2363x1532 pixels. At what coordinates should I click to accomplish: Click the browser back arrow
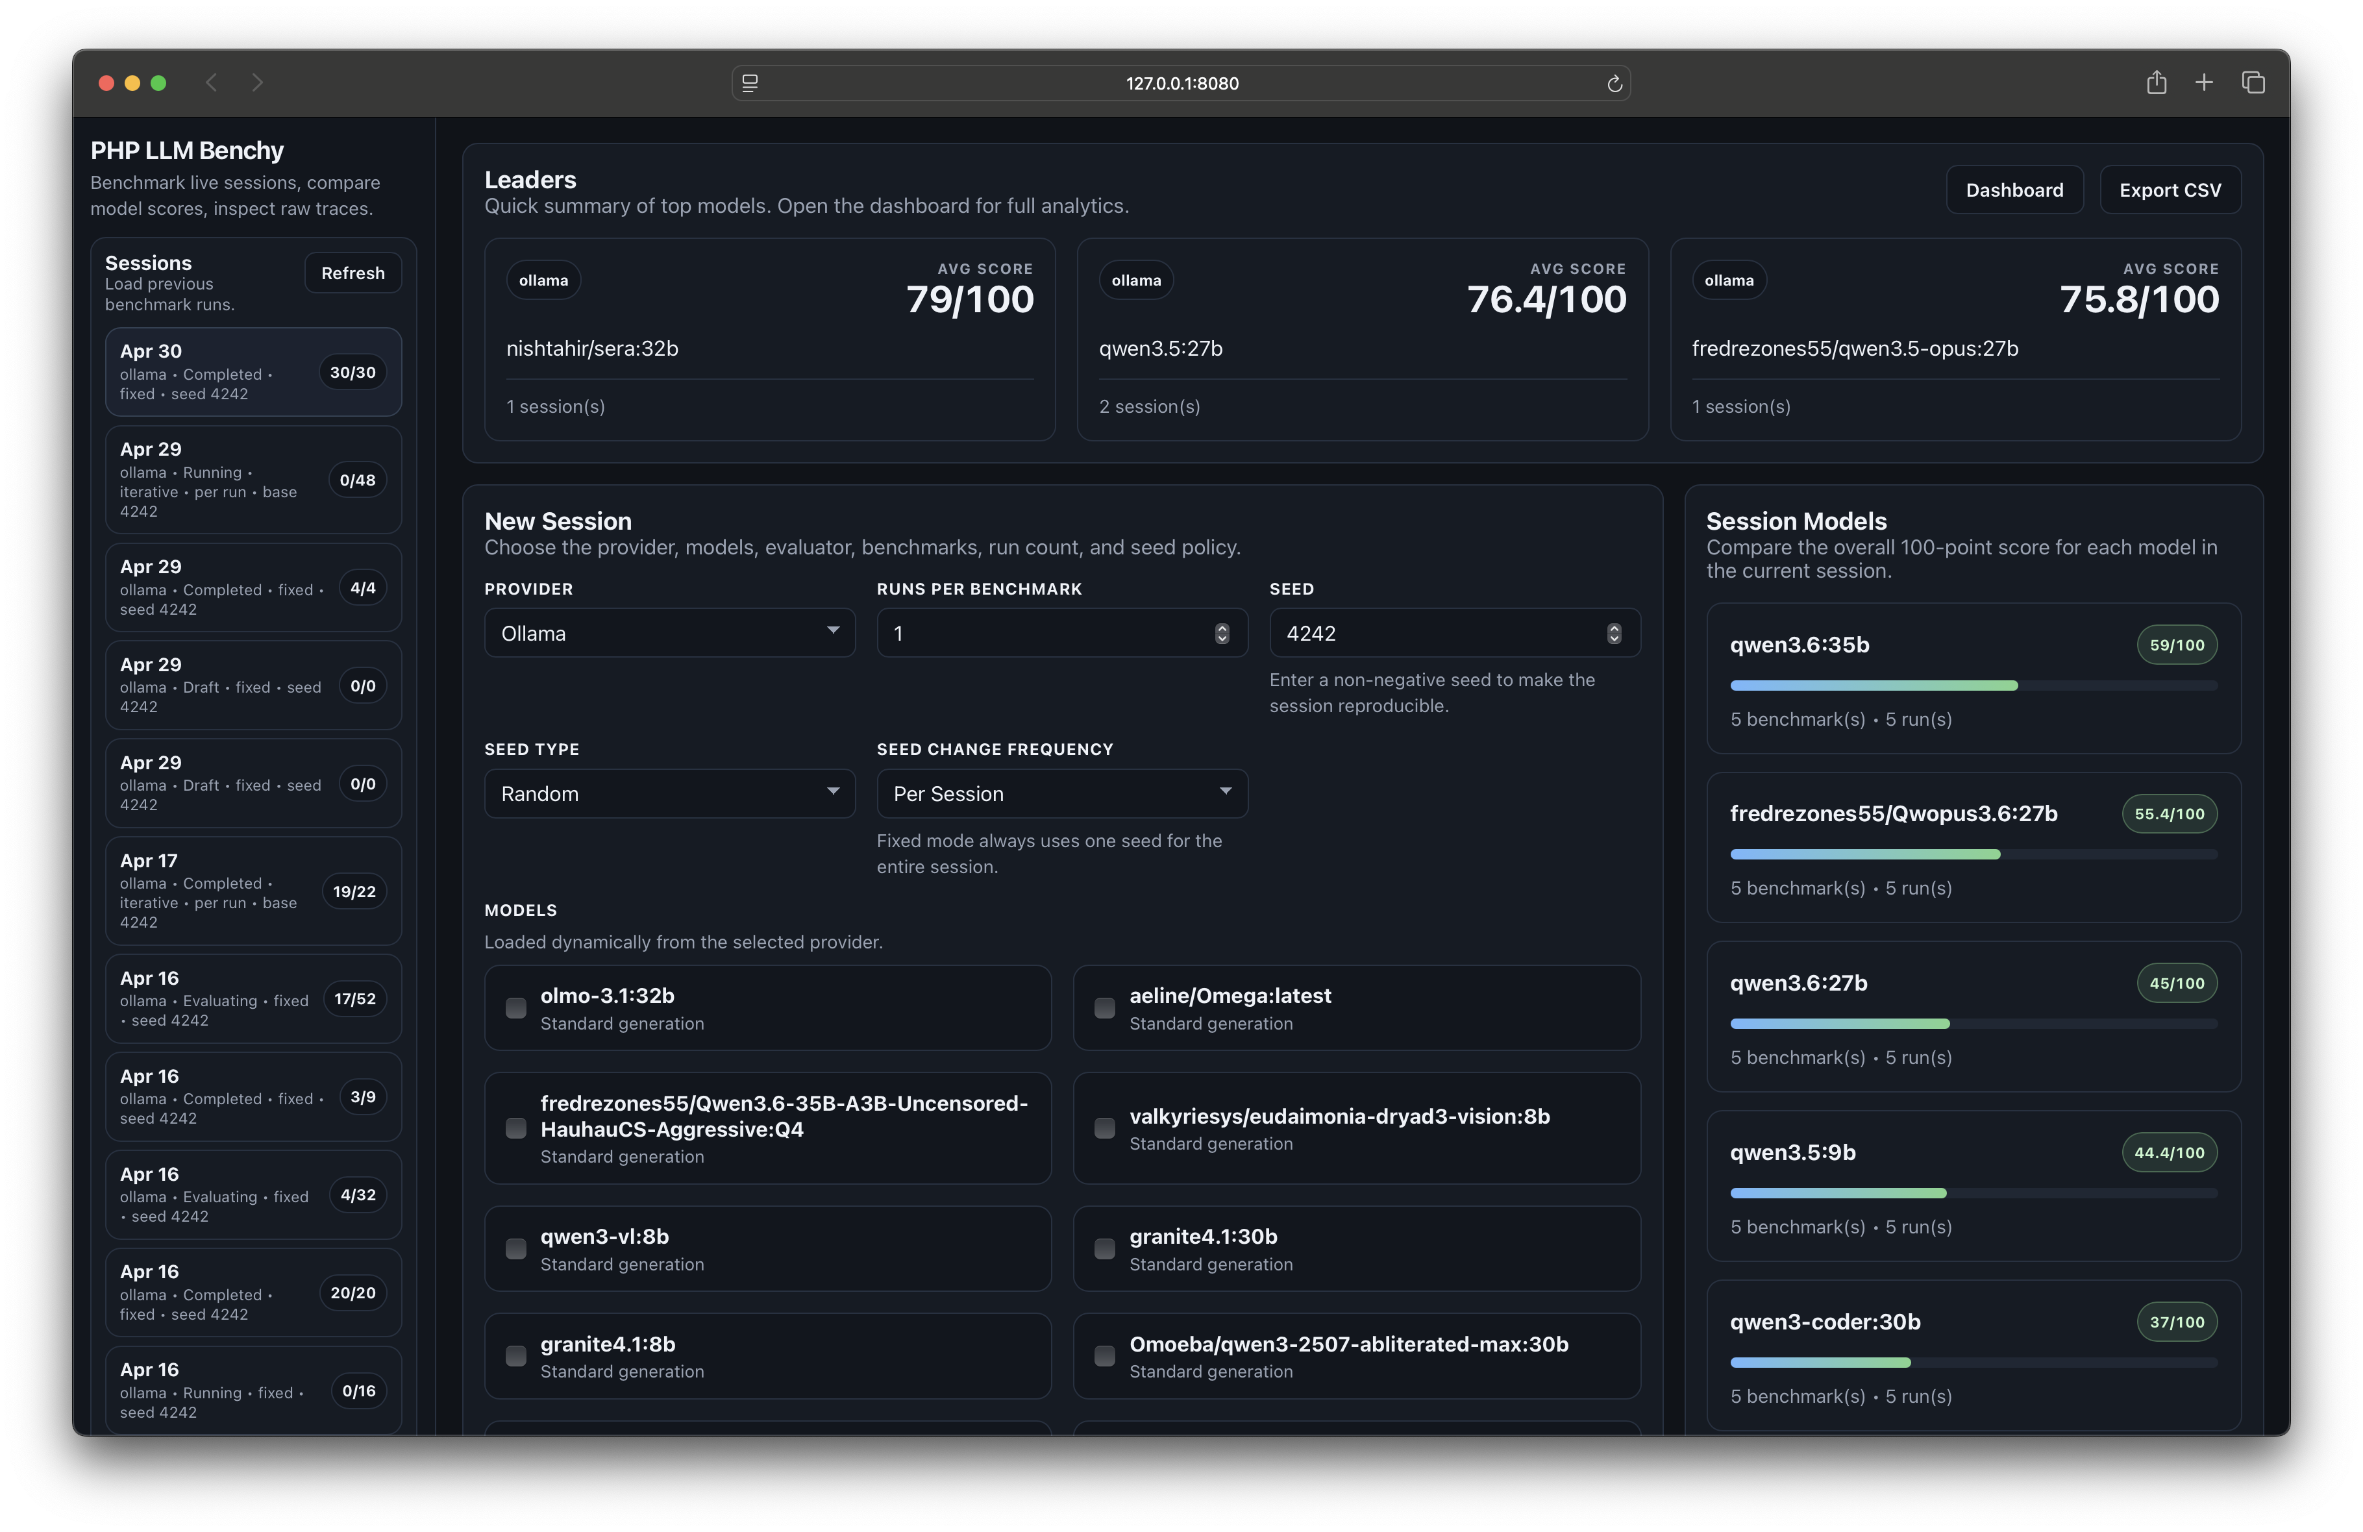(212, 82)
